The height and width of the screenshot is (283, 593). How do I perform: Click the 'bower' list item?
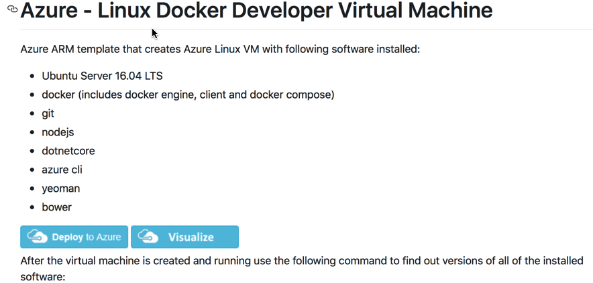(x=57, y=207)
